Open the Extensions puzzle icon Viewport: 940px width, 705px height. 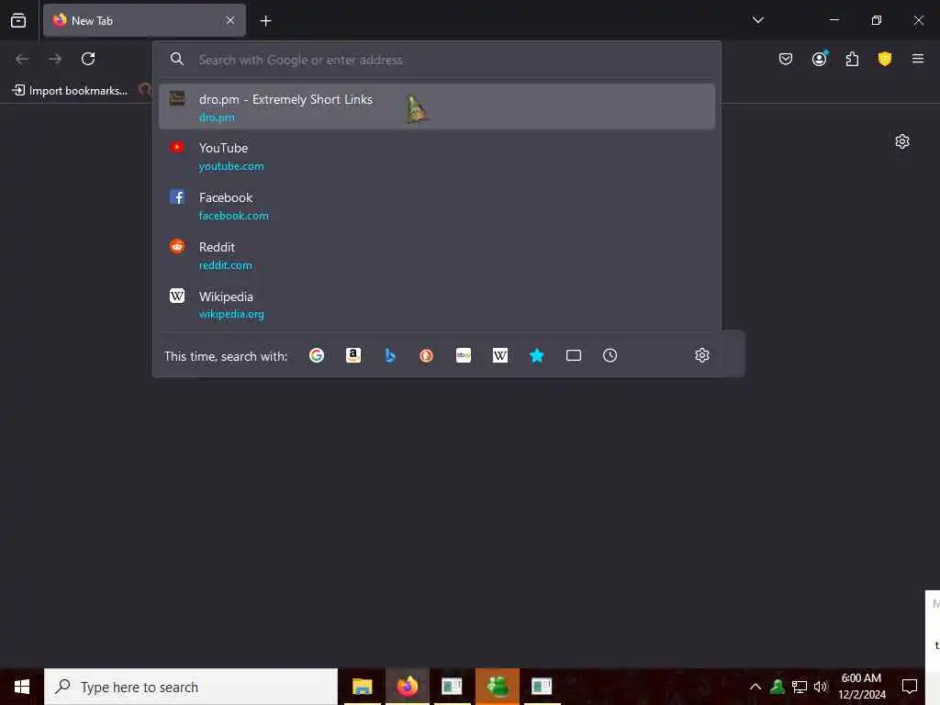(x=852, y=59)
